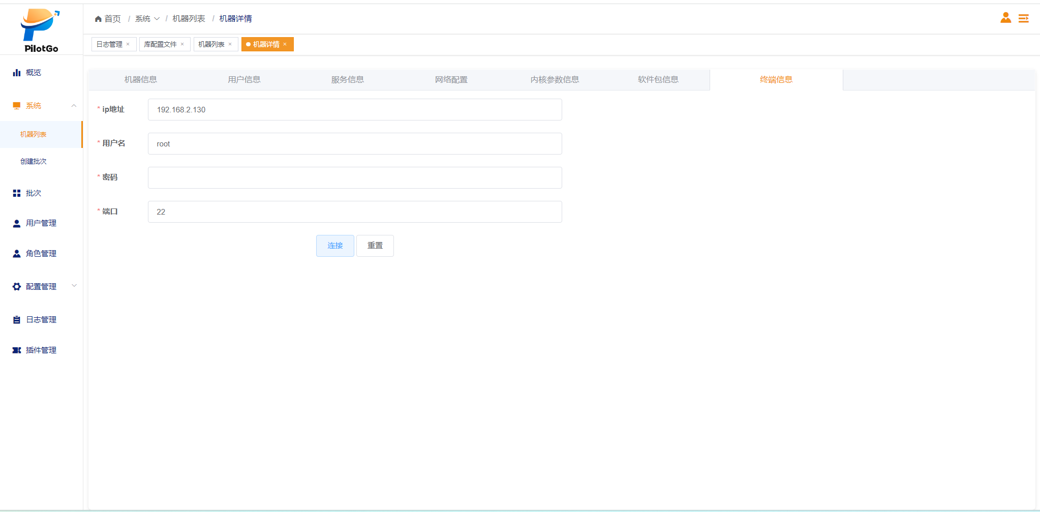Image resolution: width=1040 pixels, height=512 pixels.
Task: Open 角色管理 in the sidebar
Action: click(x=41, y=254)
